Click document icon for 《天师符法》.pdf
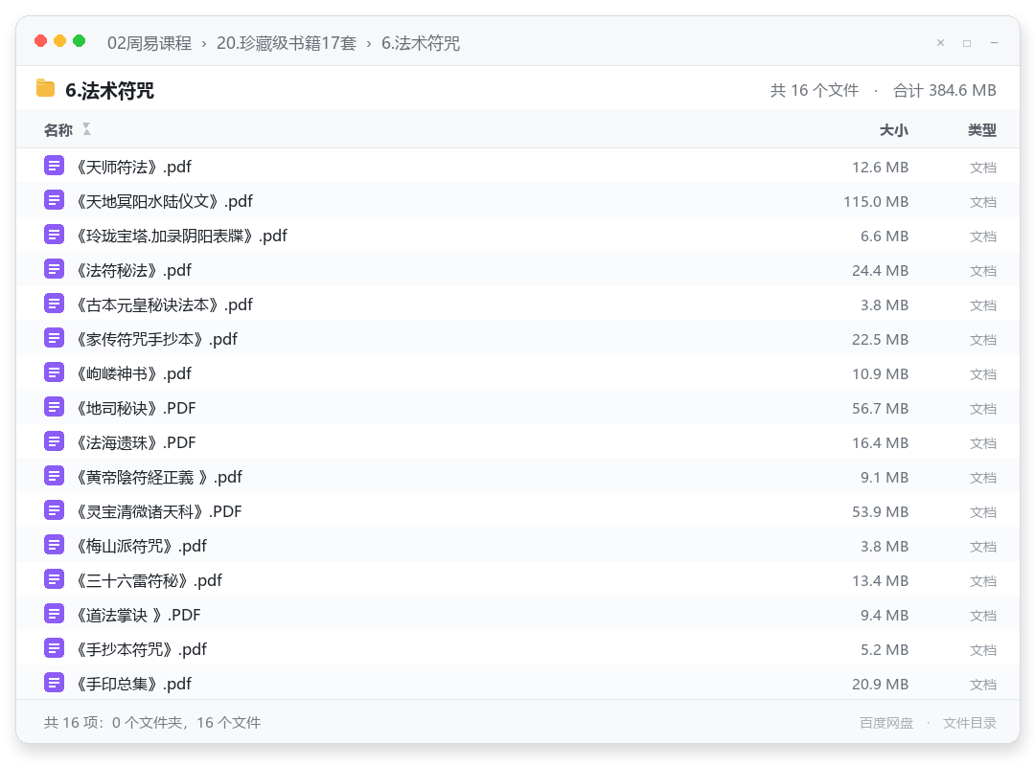The width and height of the screenshot is (1035, 766). click(x=54, y=166)
